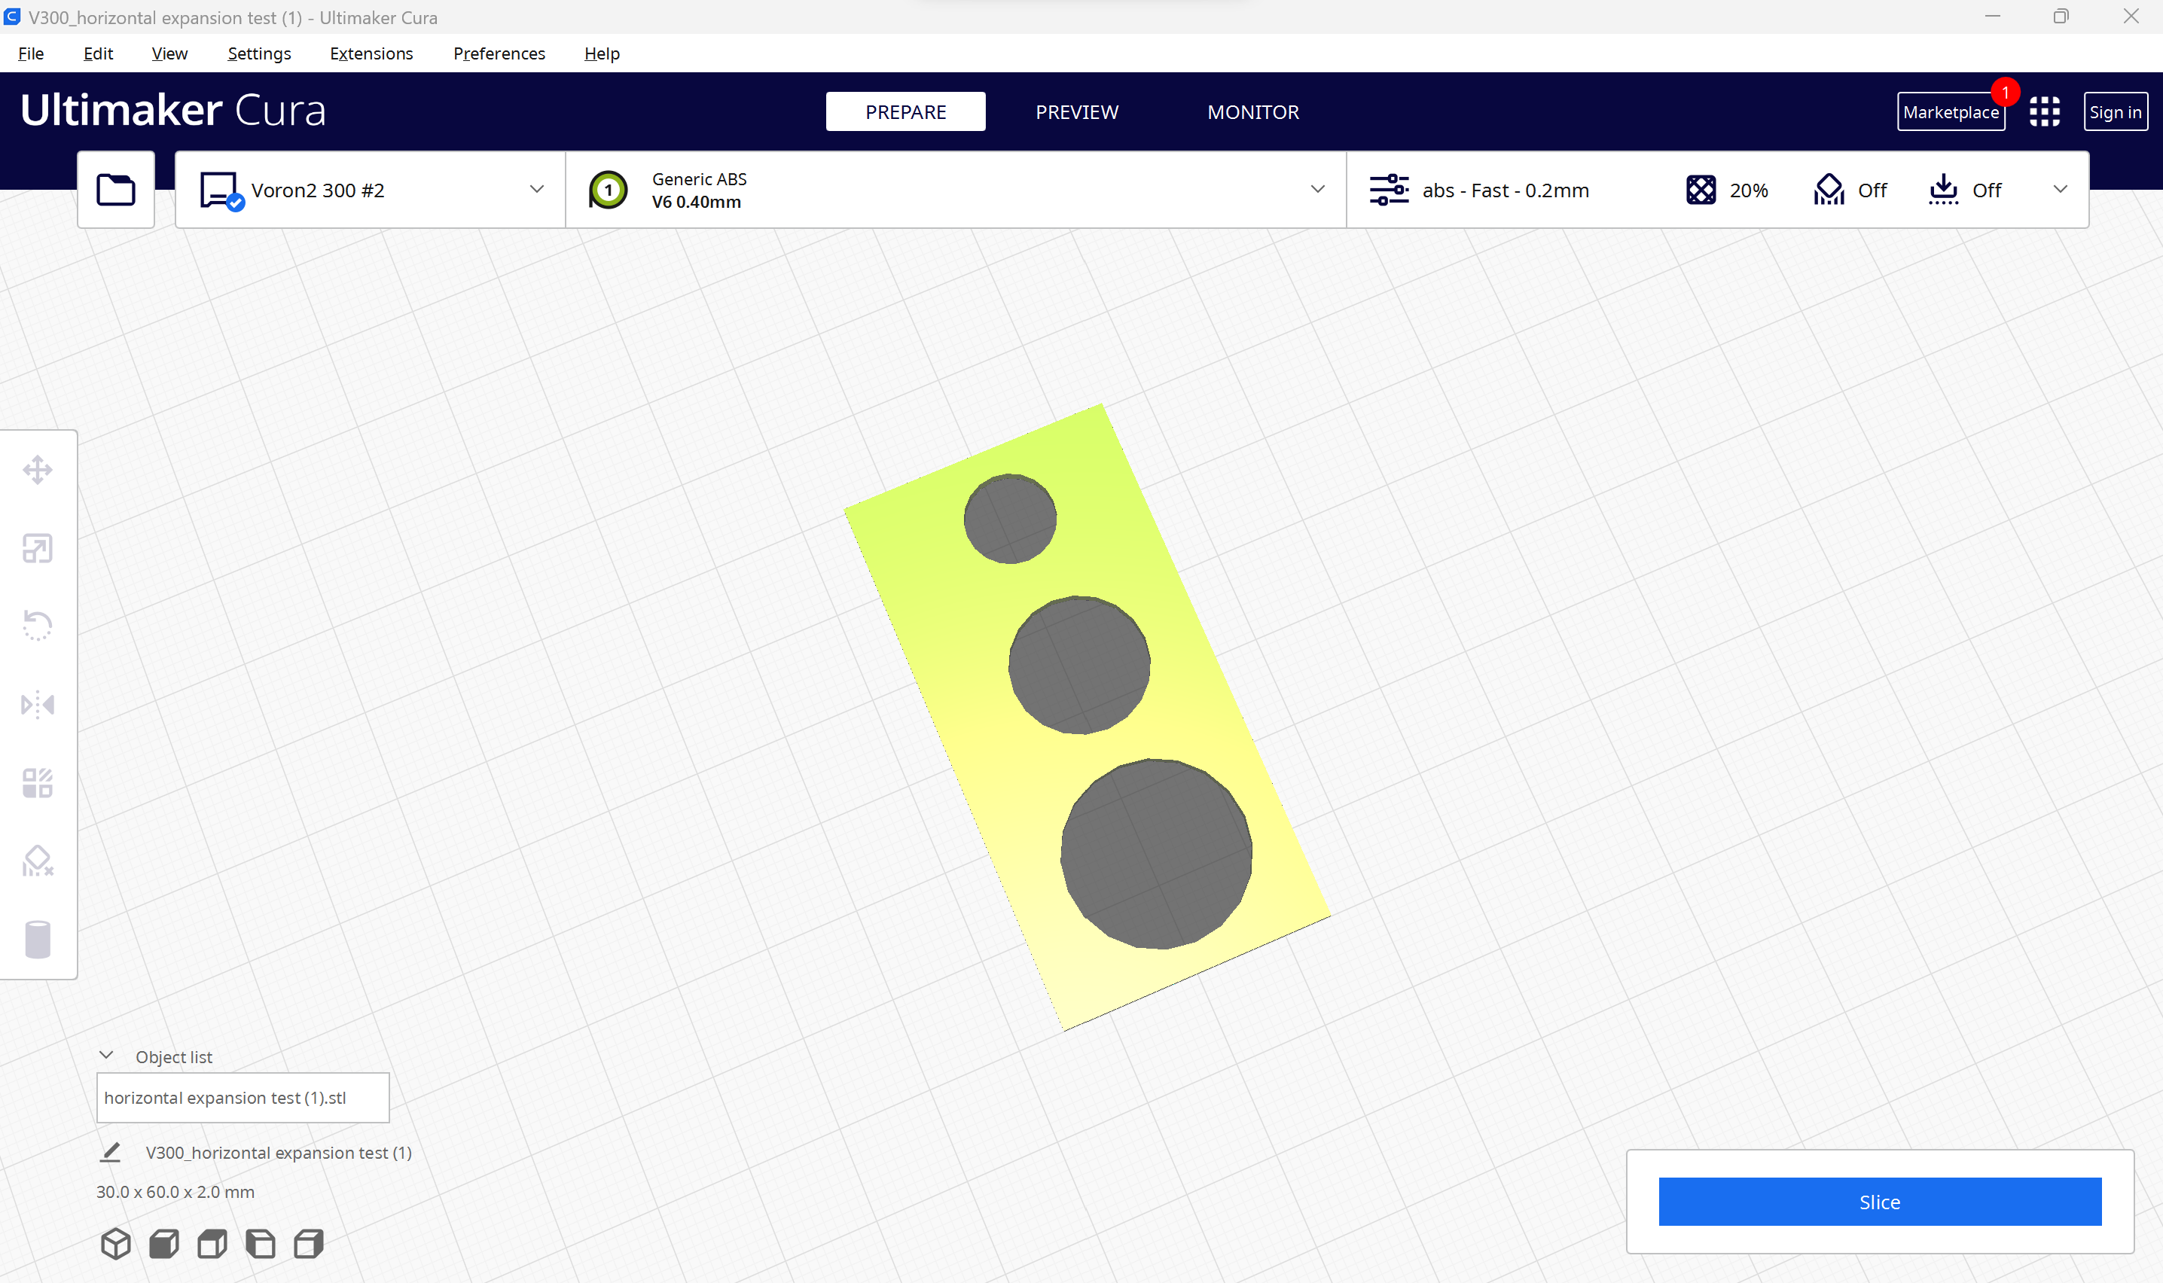The image size is (2163, 1283).
Task: Click the Voron2 printer icon
Action: tap(221, 190)
